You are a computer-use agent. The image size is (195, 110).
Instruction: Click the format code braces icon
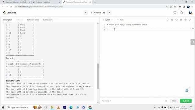click(x=172, y=20)
